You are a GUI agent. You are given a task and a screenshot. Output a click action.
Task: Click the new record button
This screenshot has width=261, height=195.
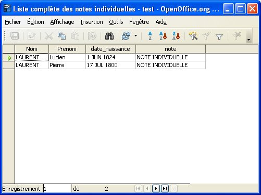(173, 188)
